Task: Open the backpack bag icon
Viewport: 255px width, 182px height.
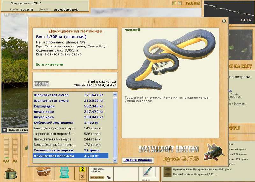Action: tap(11, 173)
